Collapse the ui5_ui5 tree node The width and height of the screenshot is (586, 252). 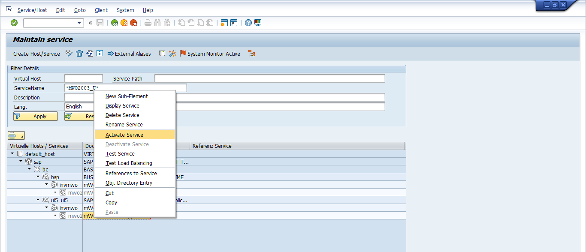pos(38,200)
